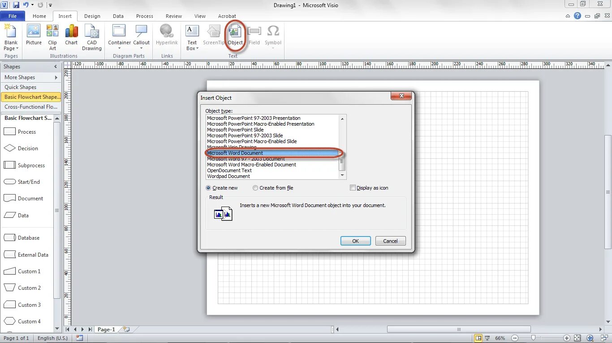Jump to the last page with the navigation arrow
This screenshot has width=612, height=343.
(90, 329)
